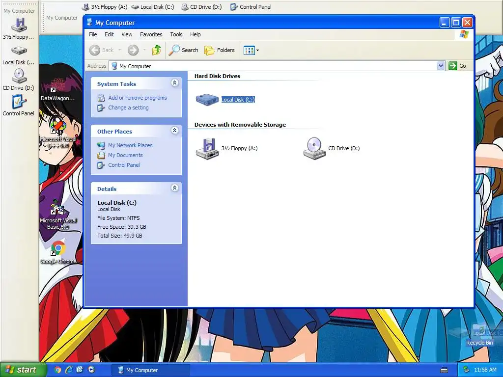Launch Chrome from Quick Launch bar

[x=58, y=370]
